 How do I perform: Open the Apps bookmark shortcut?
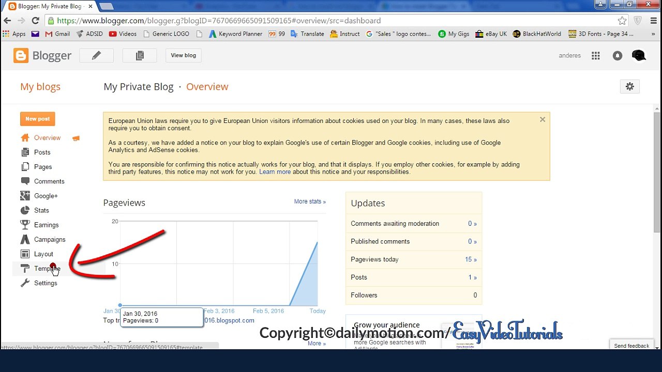point(14,34)
